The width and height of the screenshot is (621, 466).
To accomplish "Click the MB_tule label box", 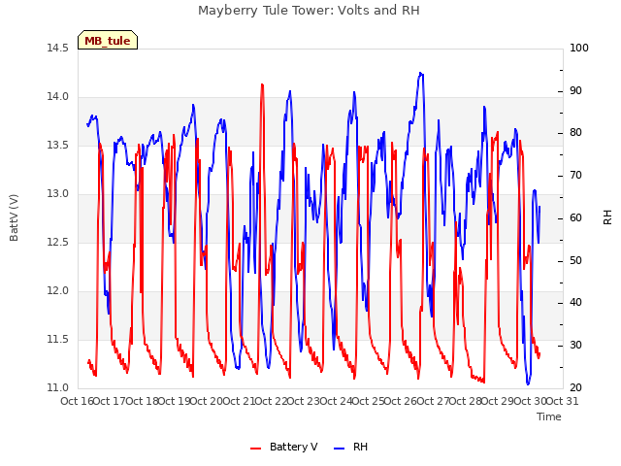I will [x=108, y=40].
